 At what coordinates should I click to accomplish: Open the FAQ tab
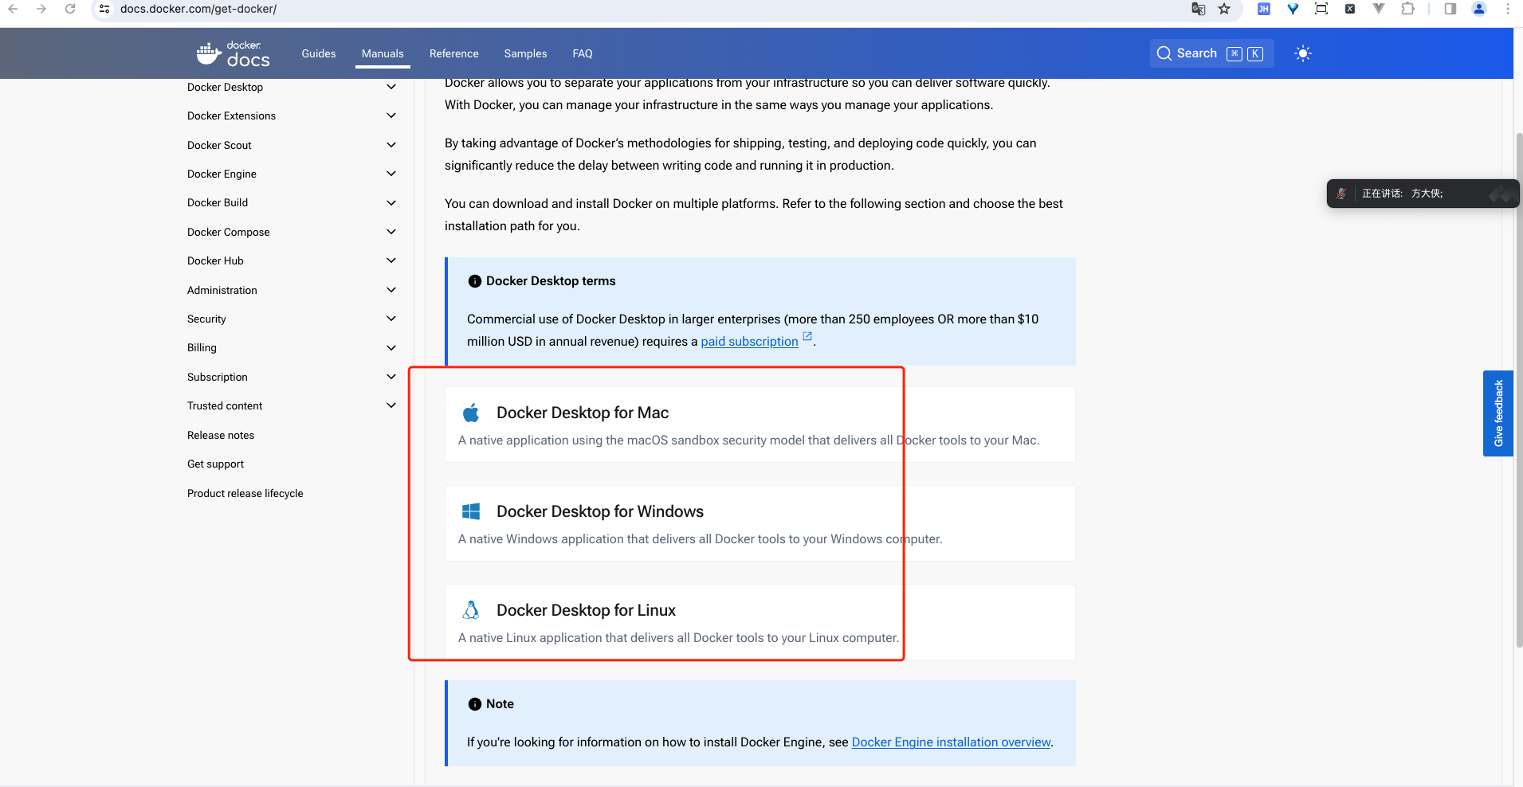click(x=583, y=53)
